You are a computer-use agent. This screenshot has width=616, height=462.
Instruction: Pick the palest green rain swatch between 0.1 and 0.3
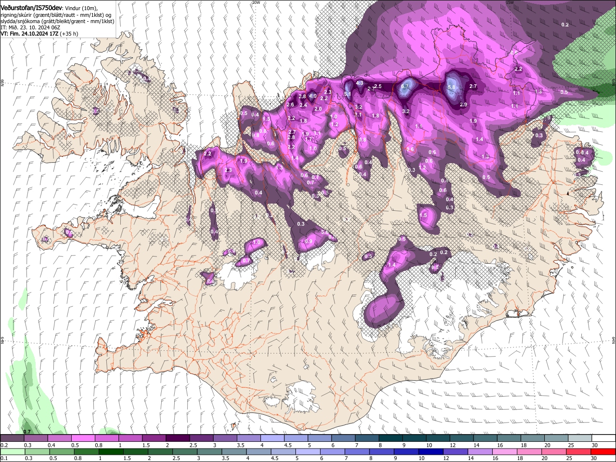(x=12, y=451)
